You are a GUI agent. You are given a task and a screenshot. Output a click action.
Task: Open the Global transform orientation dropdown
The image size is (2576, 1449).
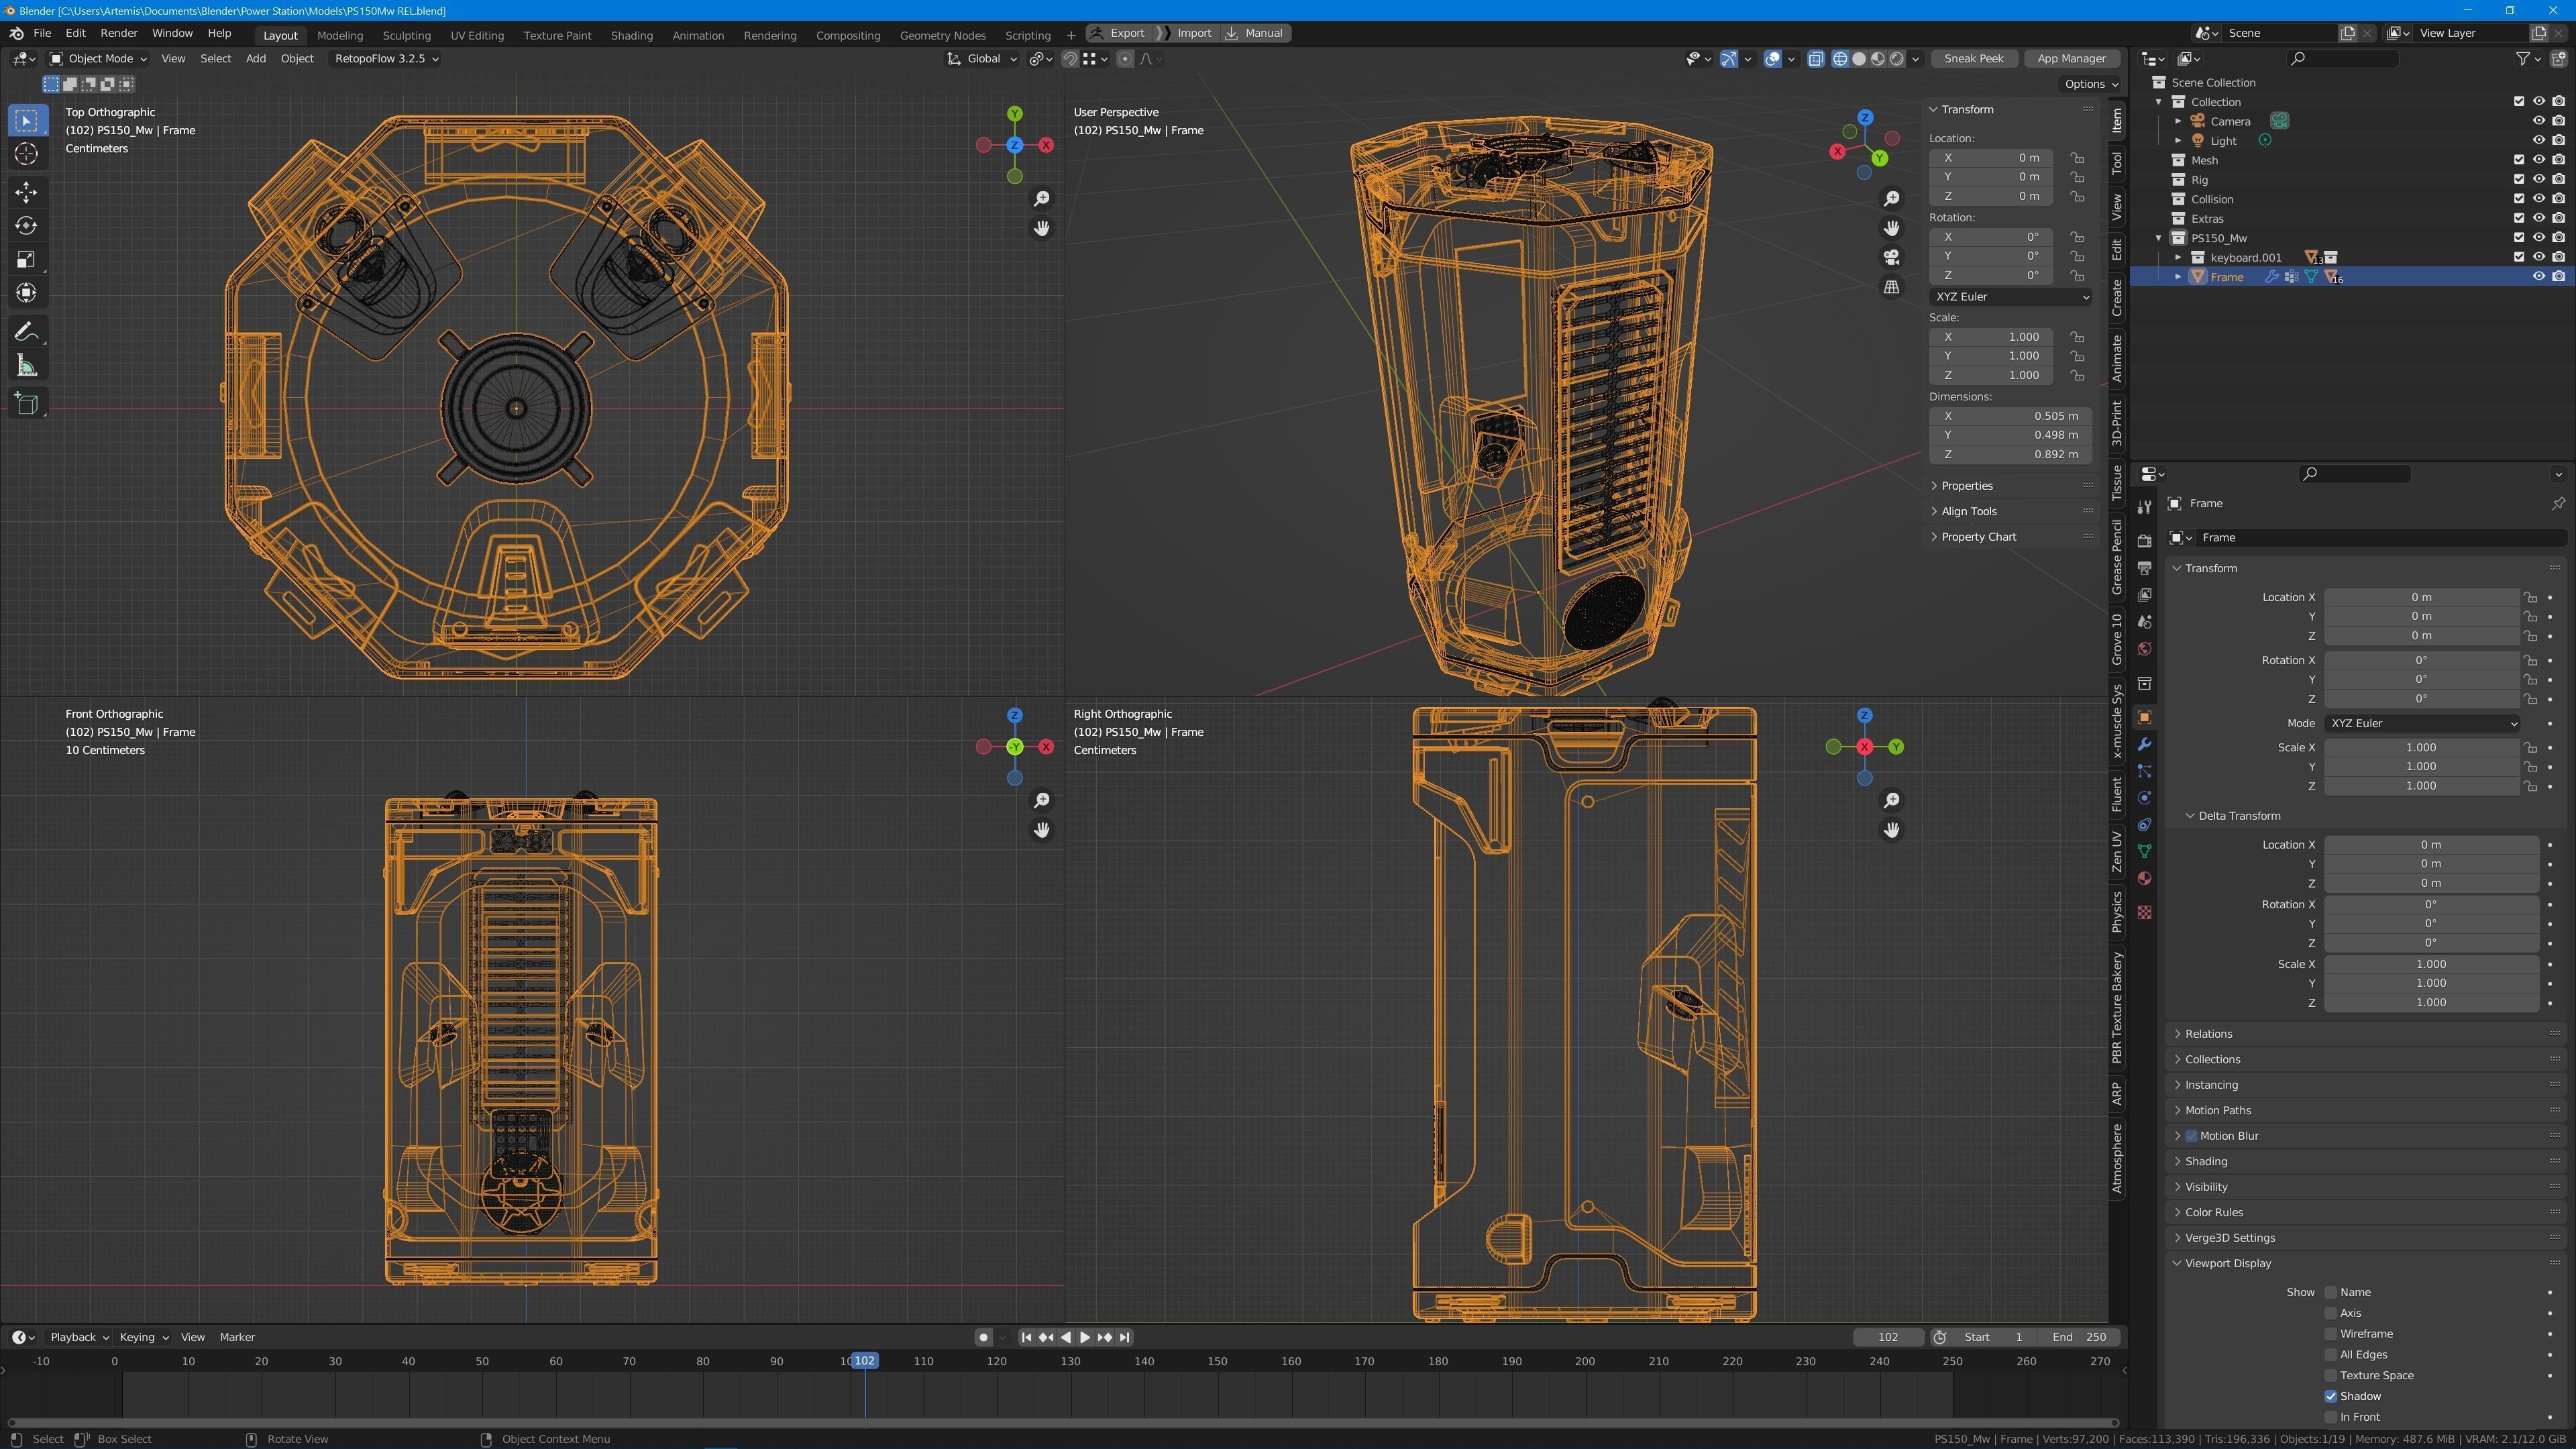982,59
